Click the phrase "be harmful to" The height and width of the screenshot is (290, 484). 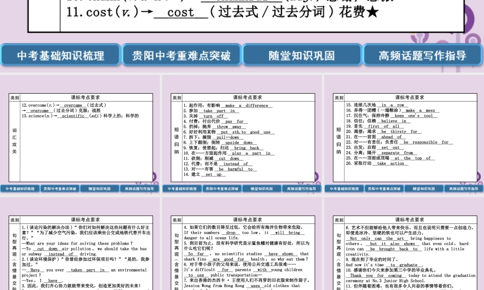236,169
